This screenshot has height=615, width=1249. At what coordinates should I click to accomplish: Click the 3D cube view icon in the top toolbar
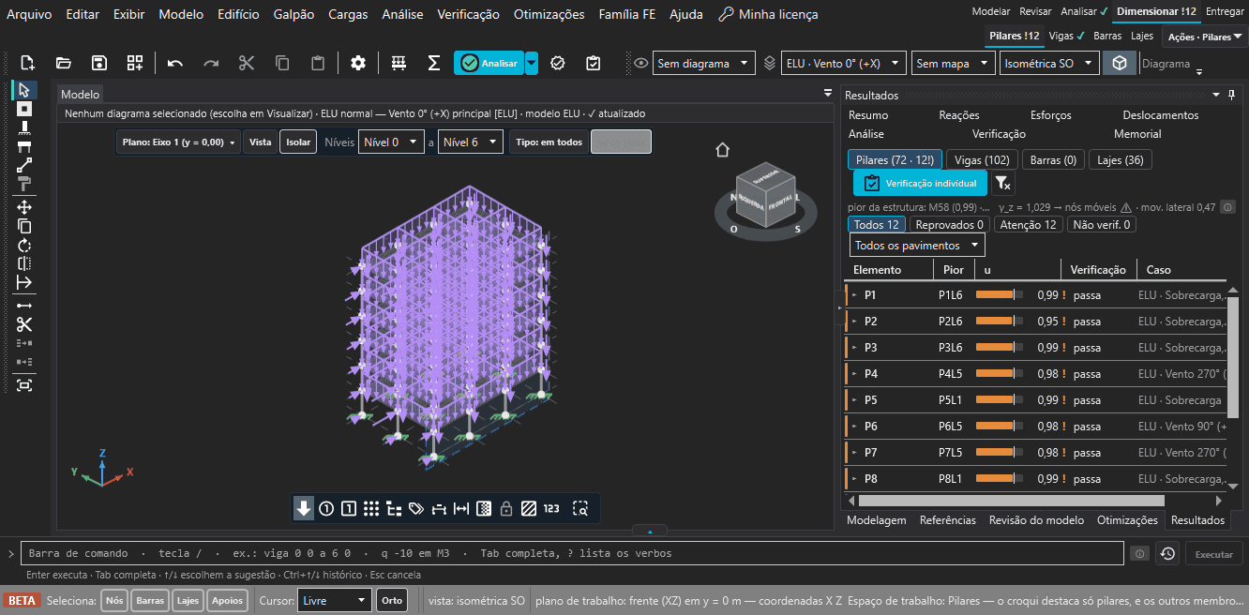pyautogui.click(x=1120, y=63)
